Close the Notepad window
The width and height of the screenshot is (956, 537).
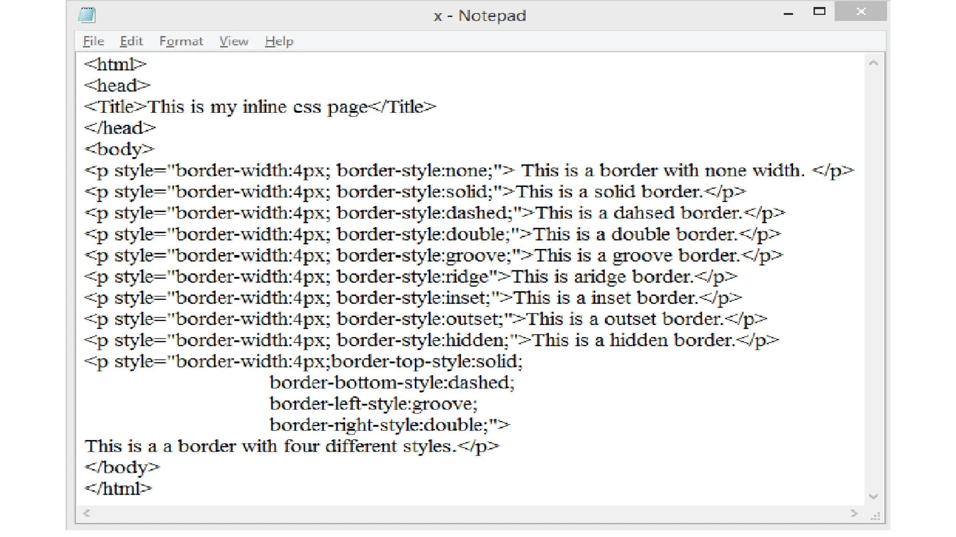(x=861, y=12)
